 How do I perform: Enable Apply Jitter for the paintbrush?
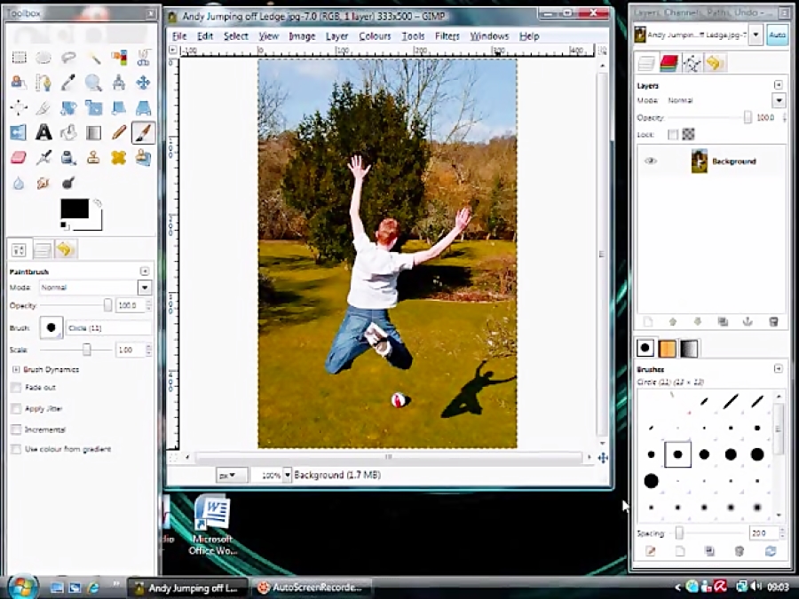tap(15, 407)
